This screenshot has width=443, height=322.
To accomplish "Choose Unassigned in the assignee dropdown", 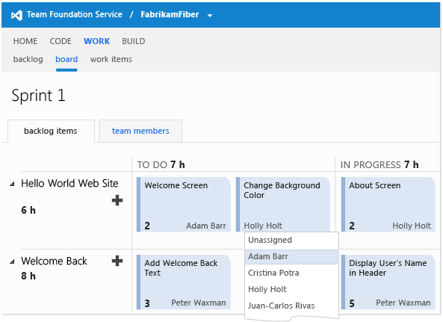I will pos(291,240).
